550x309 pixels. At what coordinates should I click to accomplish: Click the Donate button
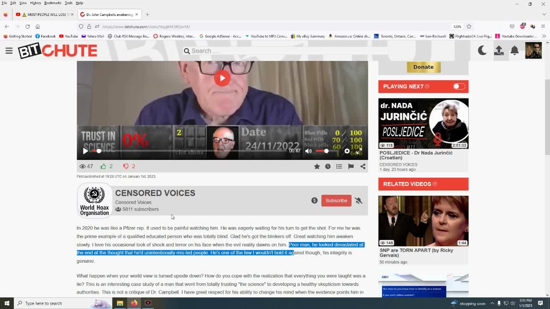[x=423, y=67]
